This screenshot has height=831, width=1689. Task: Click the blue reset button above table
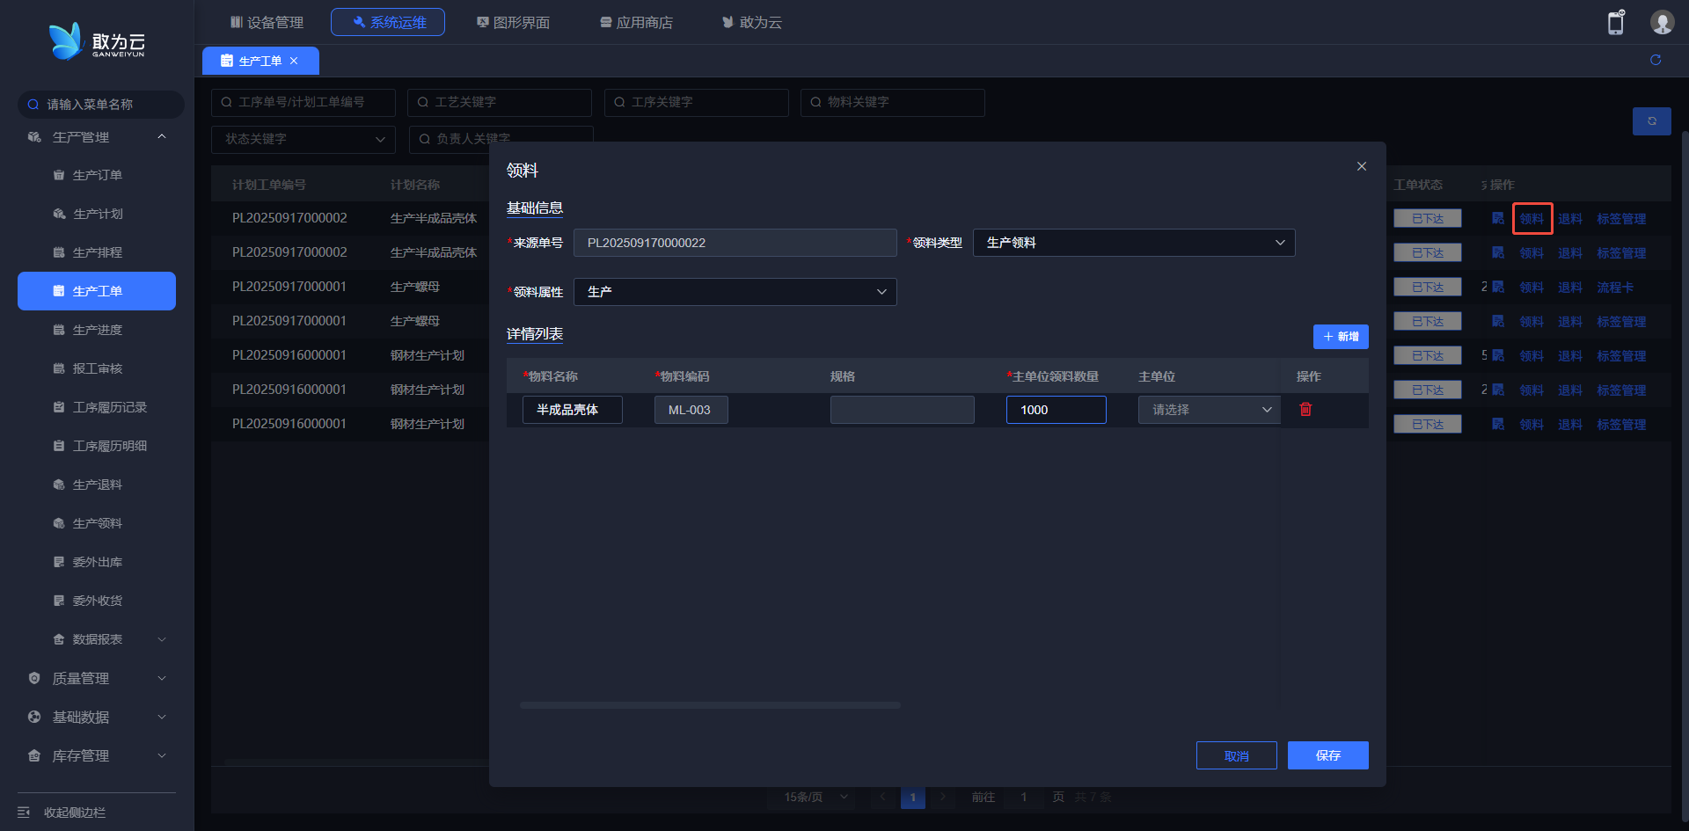coord(1651,121)
